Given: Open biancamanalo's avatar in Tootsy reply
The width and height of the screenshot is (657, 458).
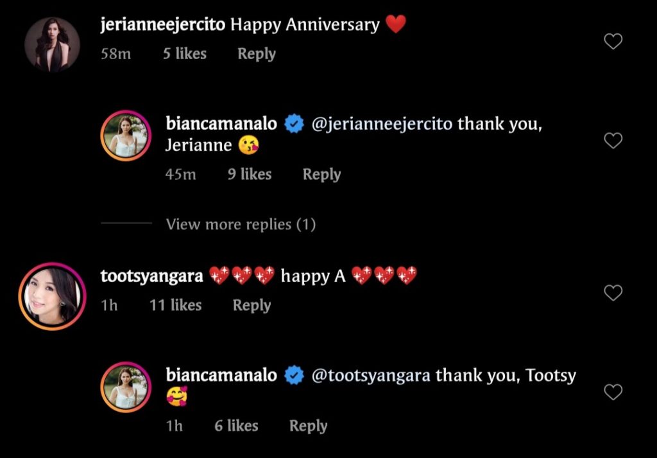Looking at the screenshot, I should (x=126, y=387).
